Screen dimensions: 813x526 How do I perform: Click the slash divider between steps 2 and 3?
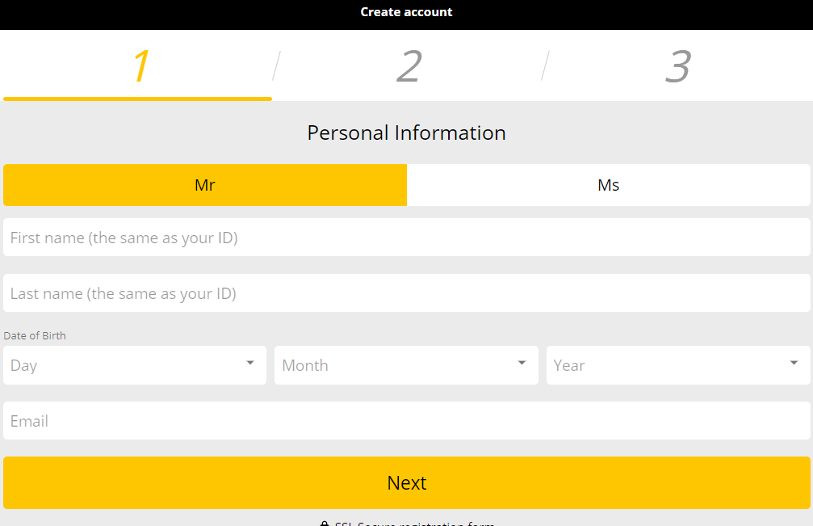pos(545,66)
